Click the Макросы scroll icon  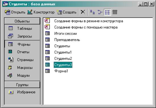[10, 67]
